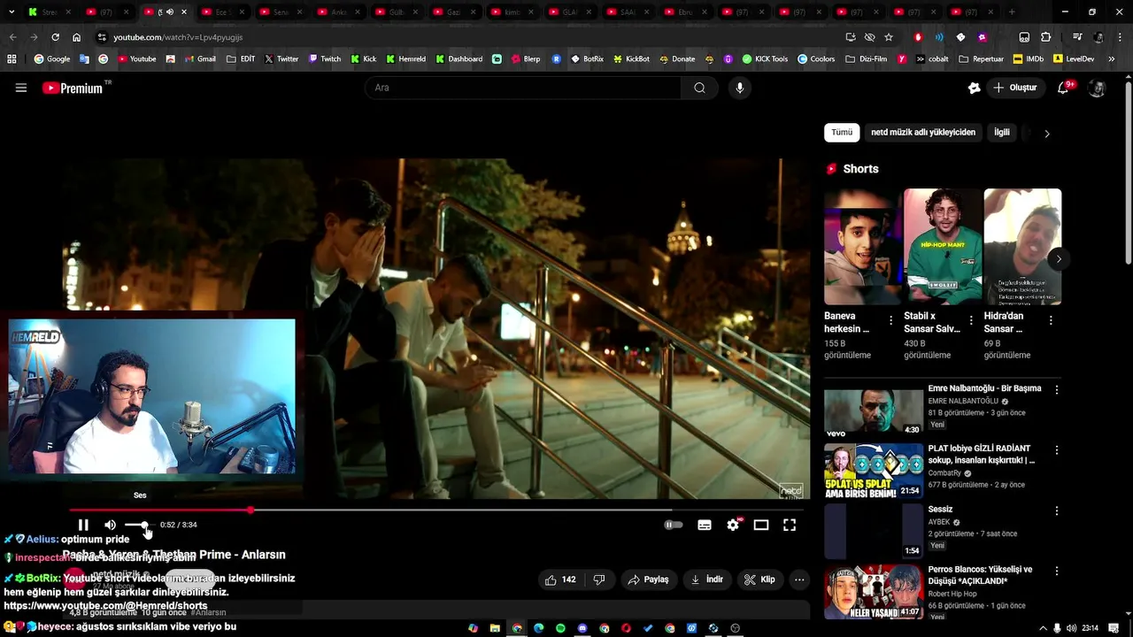Click the Klip scissors button
The image size is (1133, 637).
tap(759, 579)
